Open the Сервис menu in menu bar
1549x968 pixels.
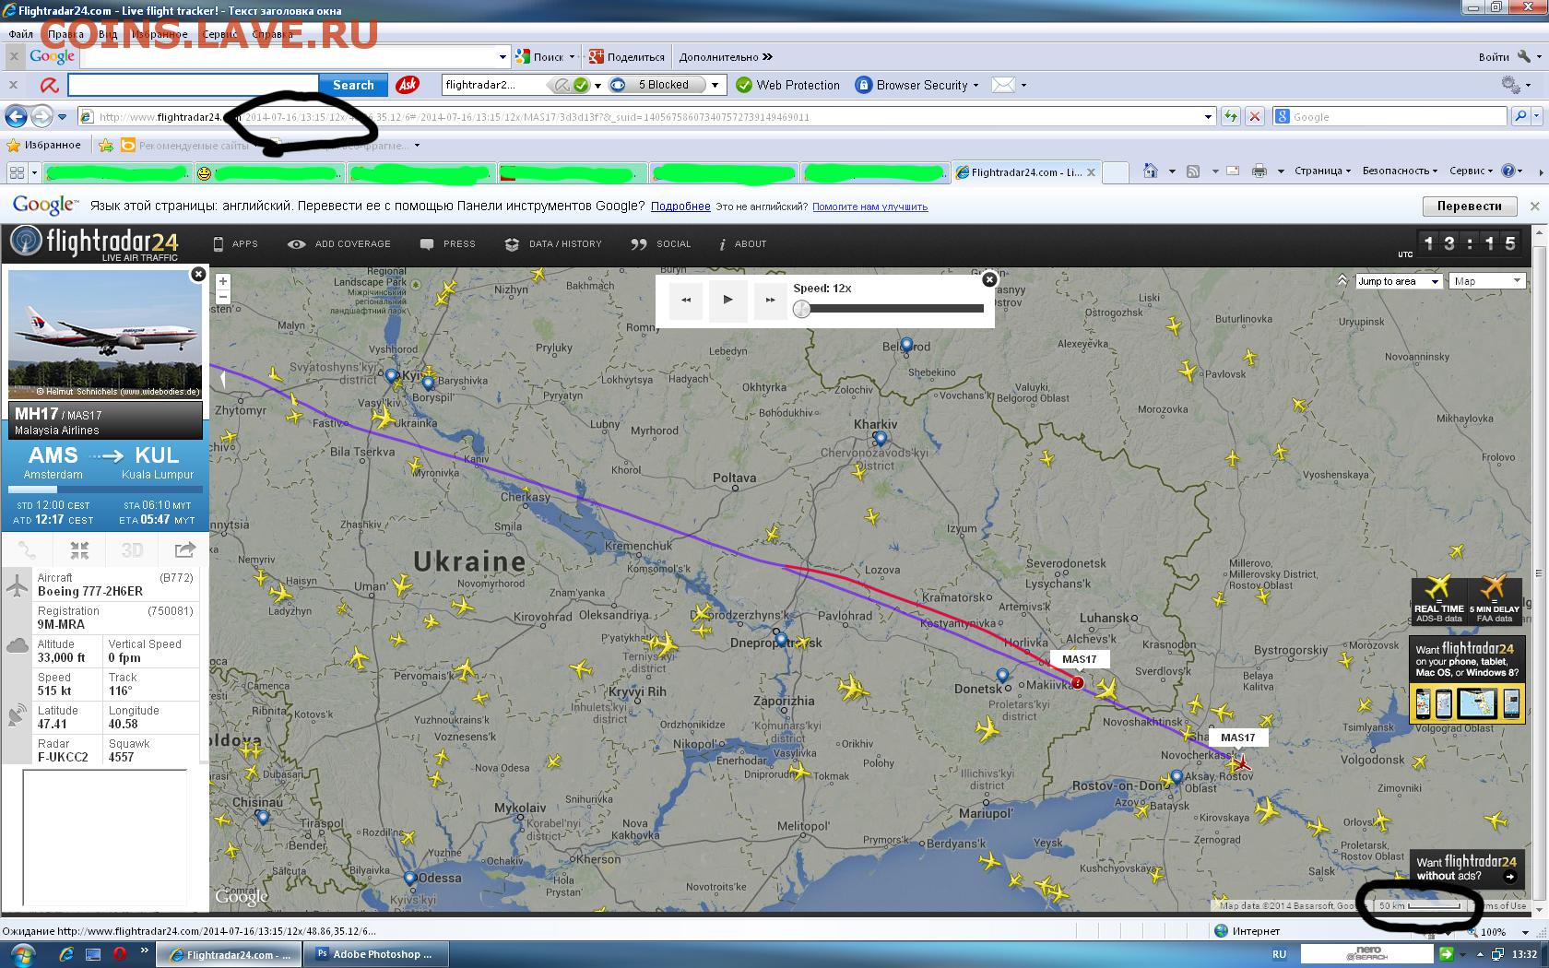219,34
